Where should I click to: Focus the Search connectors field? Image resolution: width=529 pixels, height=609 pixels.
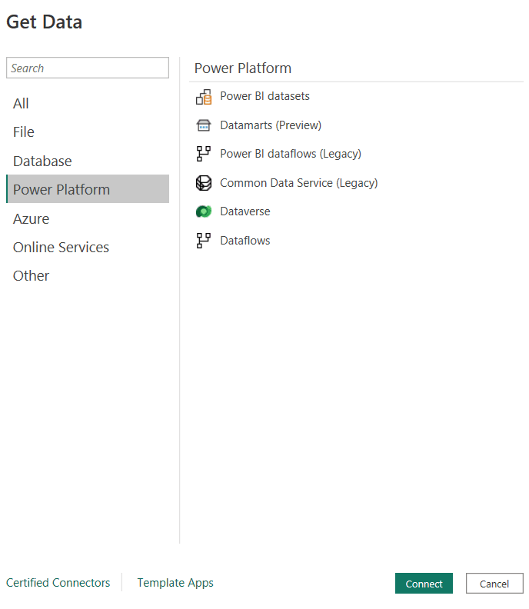[x=88, y=68]
